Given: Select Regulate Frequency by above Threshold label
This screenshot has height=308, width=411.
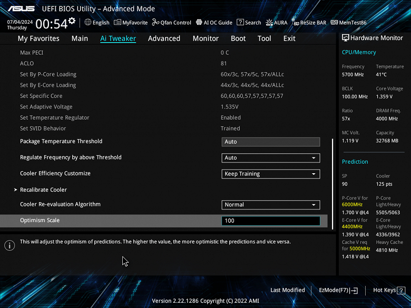Looking at the screenshot, I should (71, 157).
